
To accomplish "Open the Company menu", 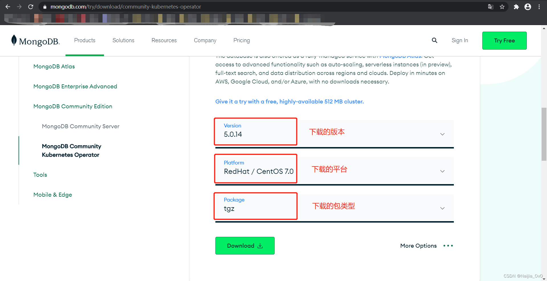I will [205, 40].
